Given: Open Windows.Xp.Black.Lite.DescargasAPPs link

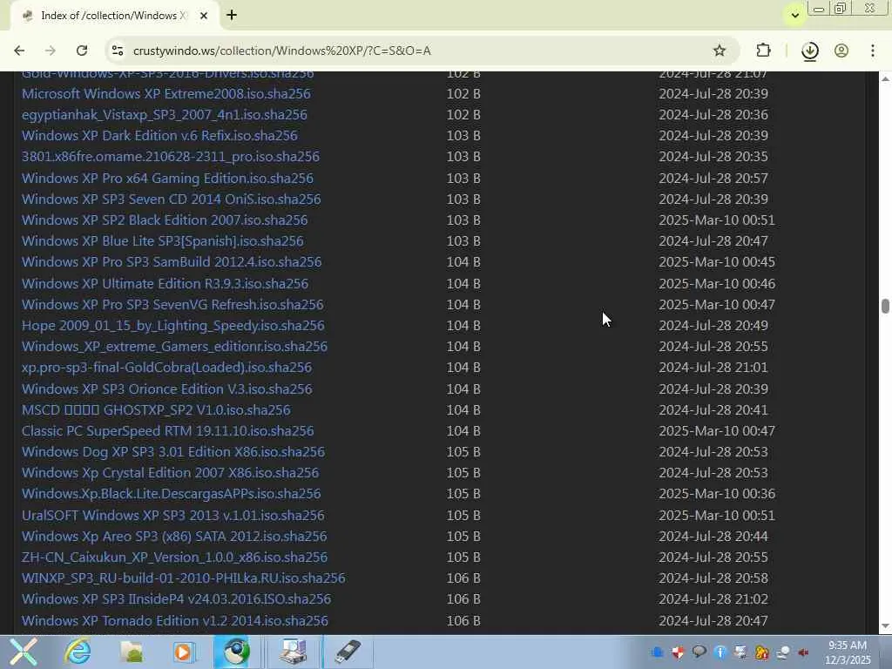Looking at the screenshot, I should [172, 494].
